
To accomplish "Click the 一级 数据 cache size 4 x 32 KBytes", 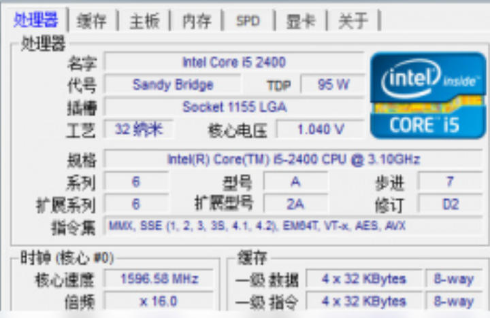I will point(364,279).
